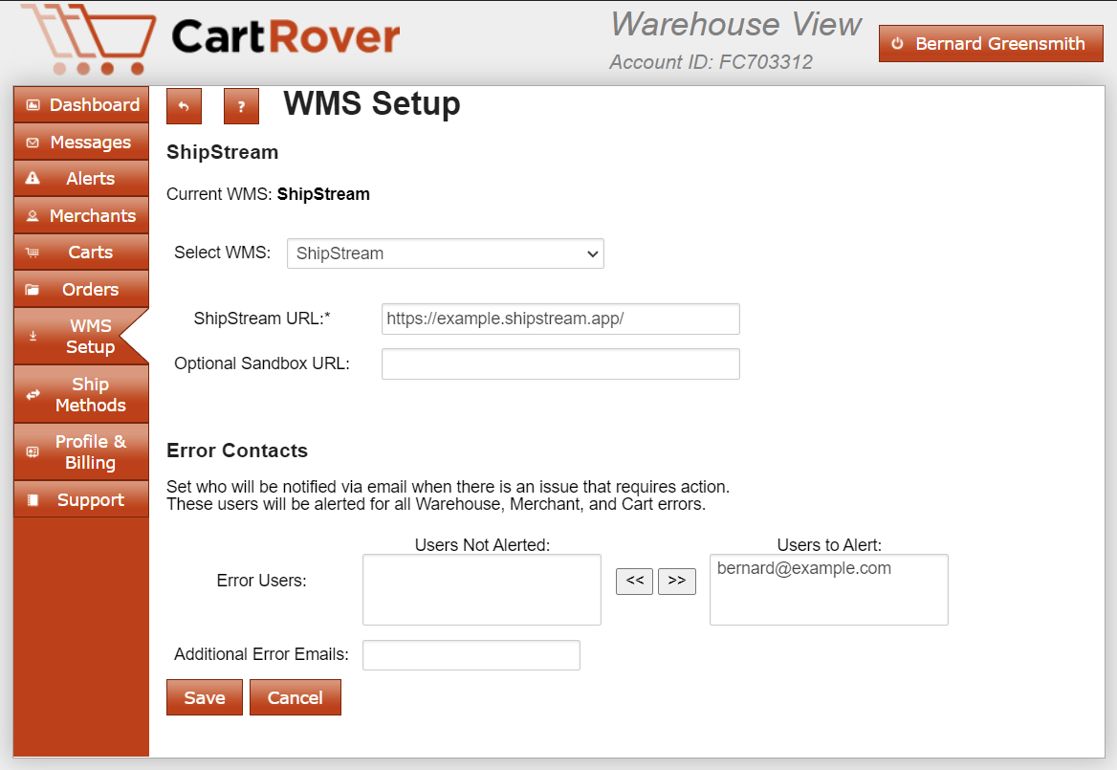The height and width of the screenshot is (770, 1117).
Task: Click the back arrow icon button
Action: (x=184, y=106)
